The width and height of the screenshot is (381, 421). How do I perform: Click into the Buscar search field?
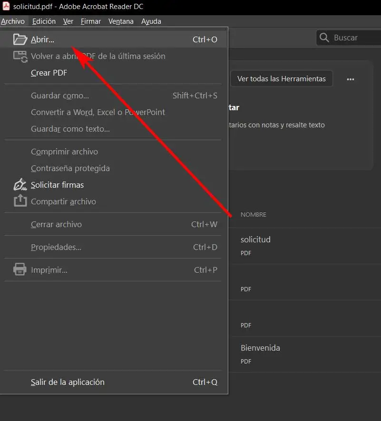[349, 38]
